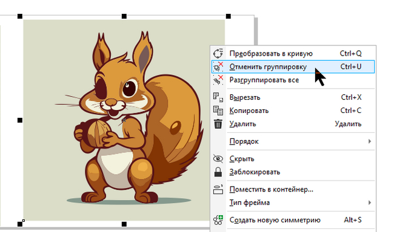Click the new symmetry icon
Image resolution: width=394 pixels, height=232 pixels.
[218, 220]
